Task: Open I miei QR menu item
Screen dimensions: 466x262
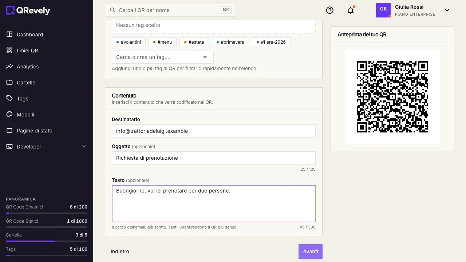Action: click(x=47, y=50)
